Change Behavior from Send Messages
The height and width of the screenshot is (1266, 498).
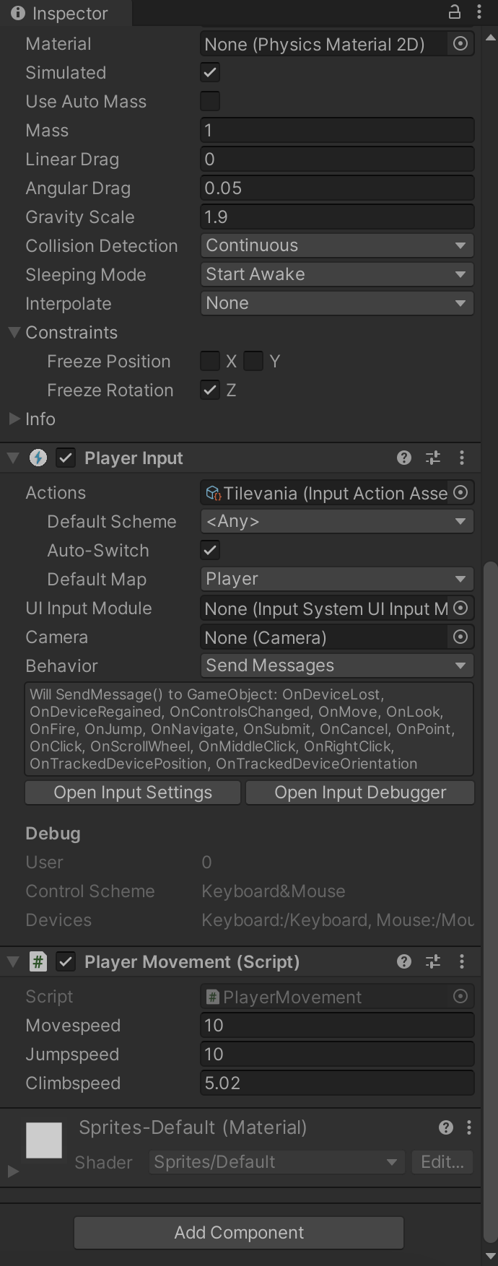tap(336, 665)
